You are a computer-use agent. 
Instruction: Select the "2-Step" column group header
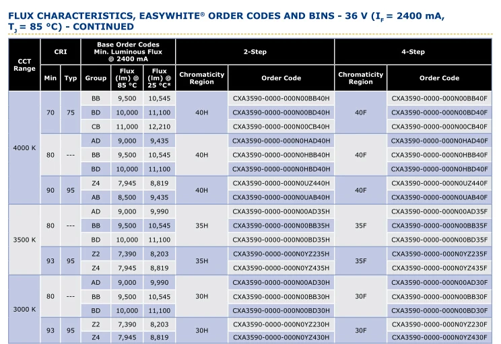pos(255,51)
